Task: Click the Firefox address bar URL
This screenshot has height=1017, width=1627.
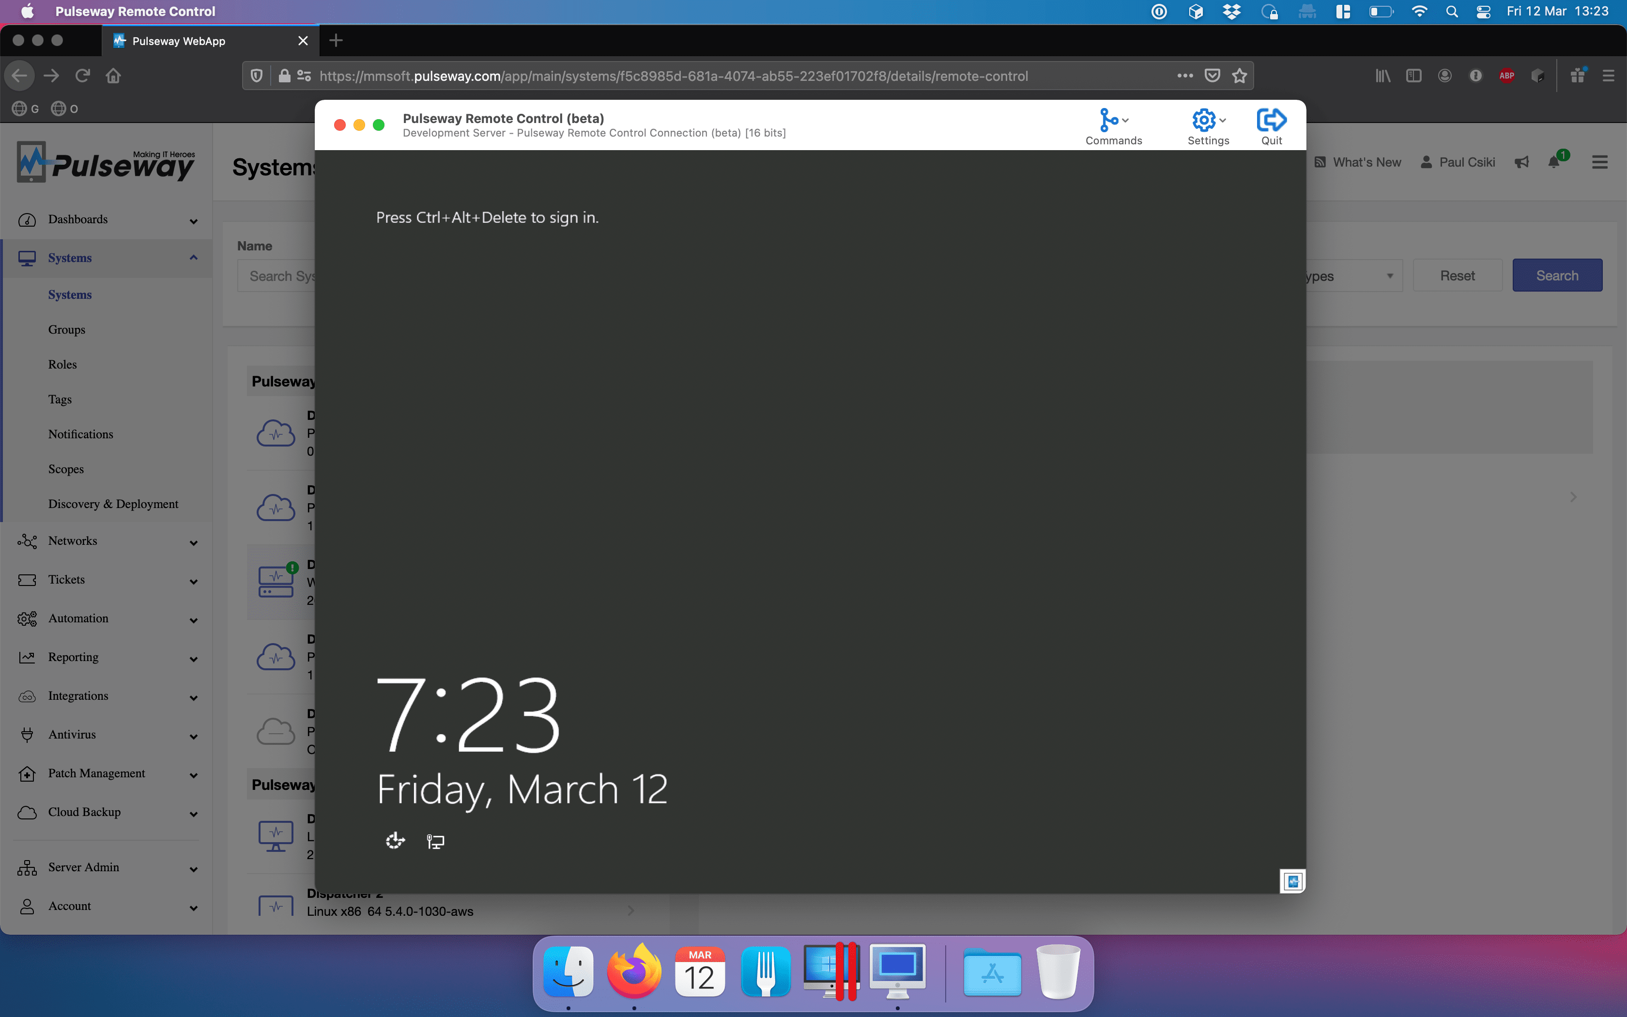Action: [672, 76]
